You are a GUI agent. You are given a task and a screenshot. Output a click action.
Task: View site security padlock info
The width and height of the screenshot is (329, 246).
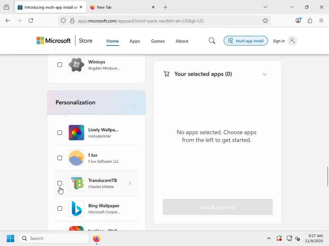tap(72, 20)
